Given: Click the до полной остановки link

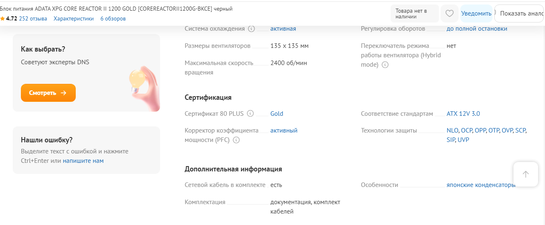Looking at the screenshot, I should tap(477, 29).
